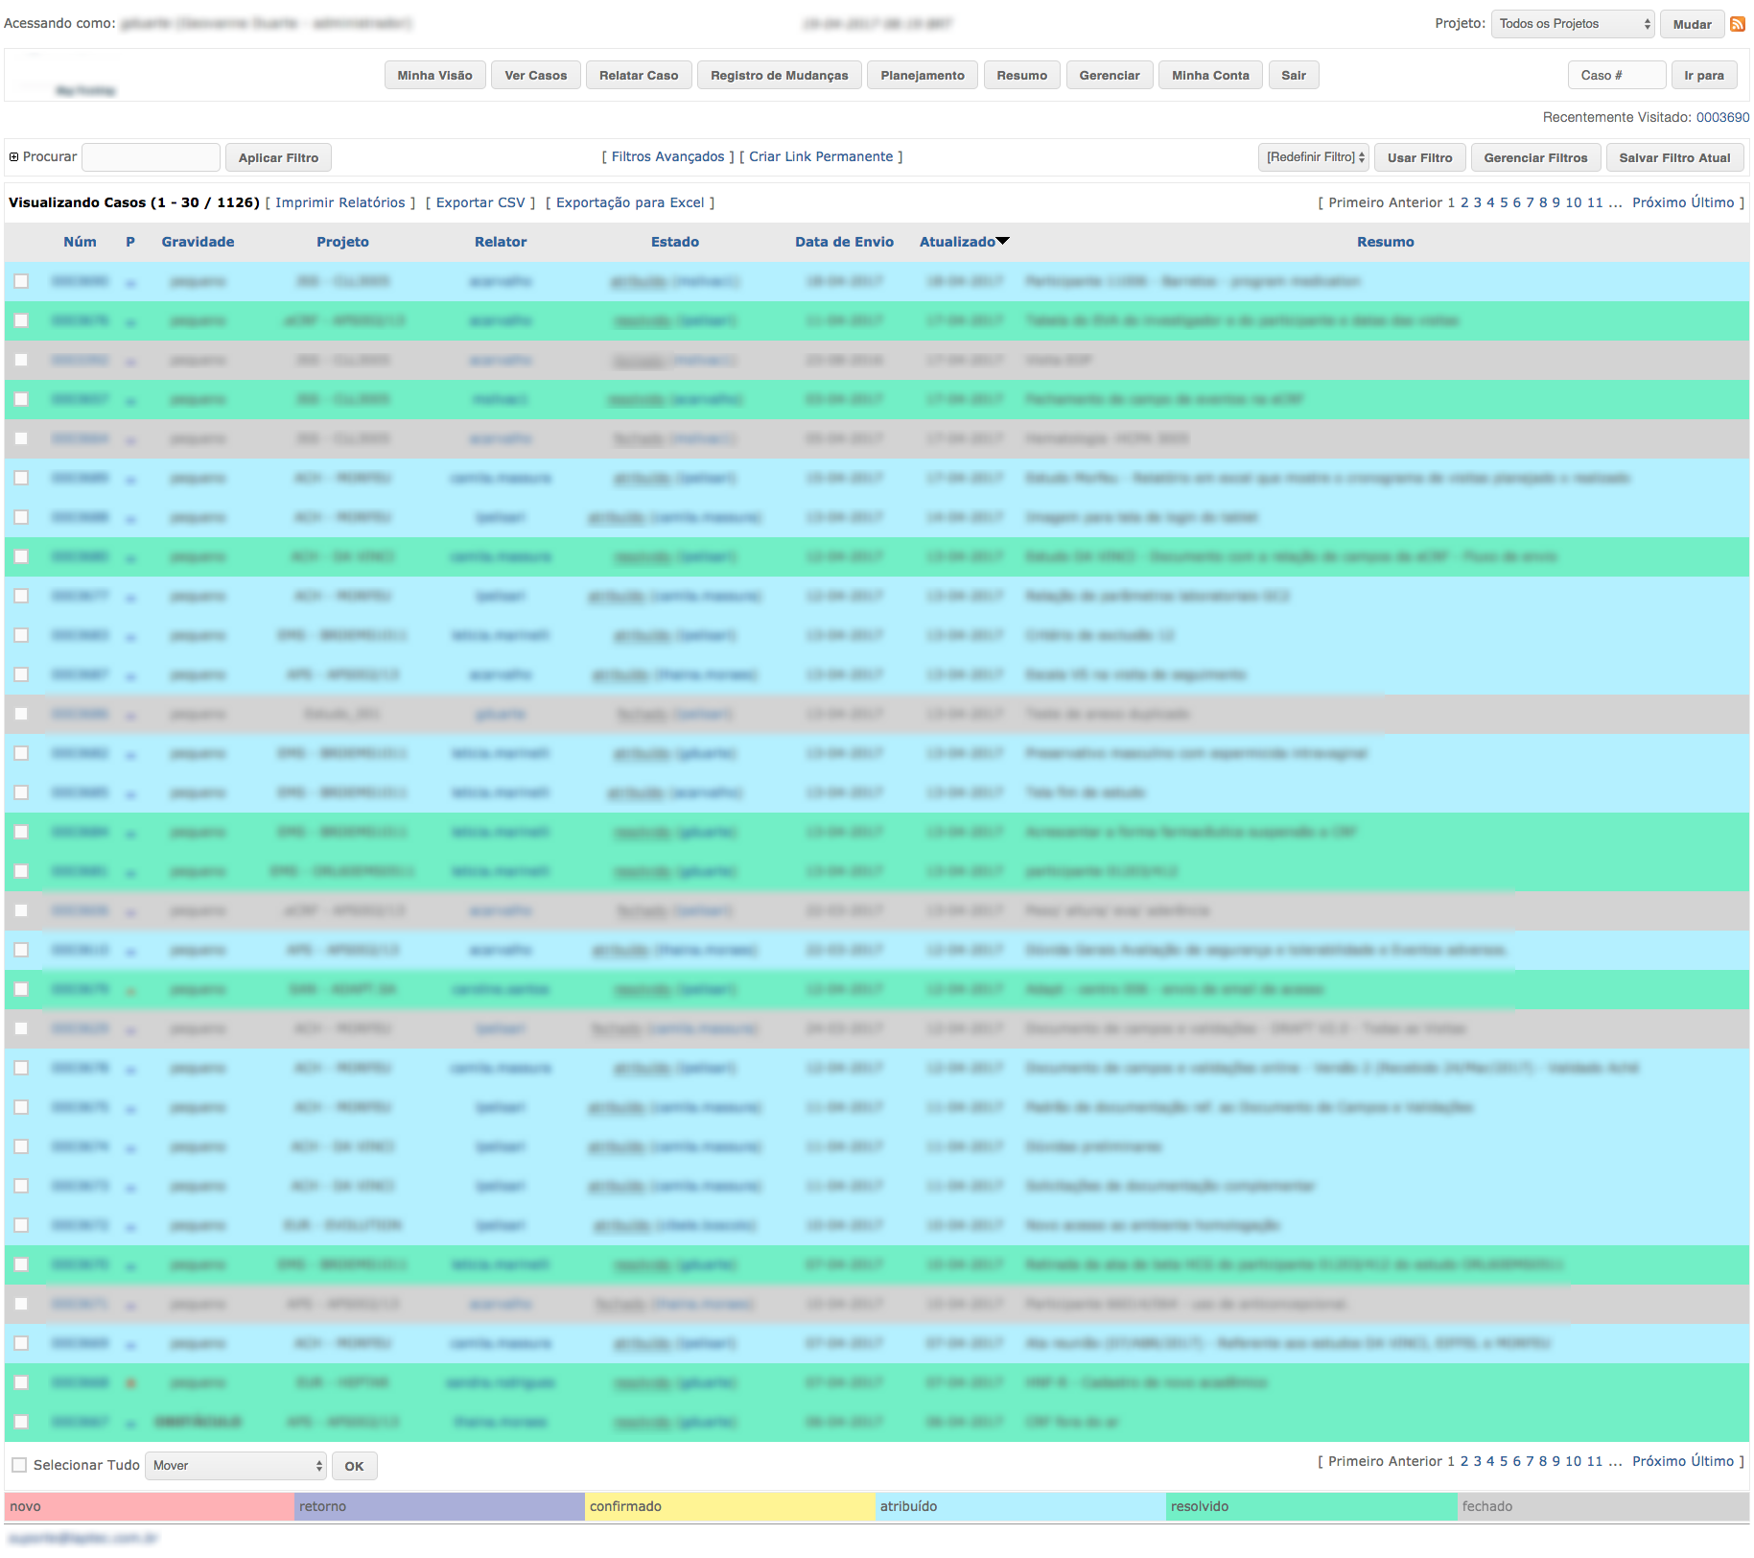Open Registro de Mudanças
This screenshot has height=1558, width=1754.
pos(779,75)
